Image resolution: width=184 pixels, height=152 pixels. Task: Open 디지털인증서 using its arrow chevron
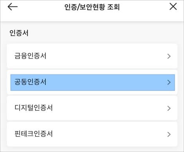coord(169,109)
